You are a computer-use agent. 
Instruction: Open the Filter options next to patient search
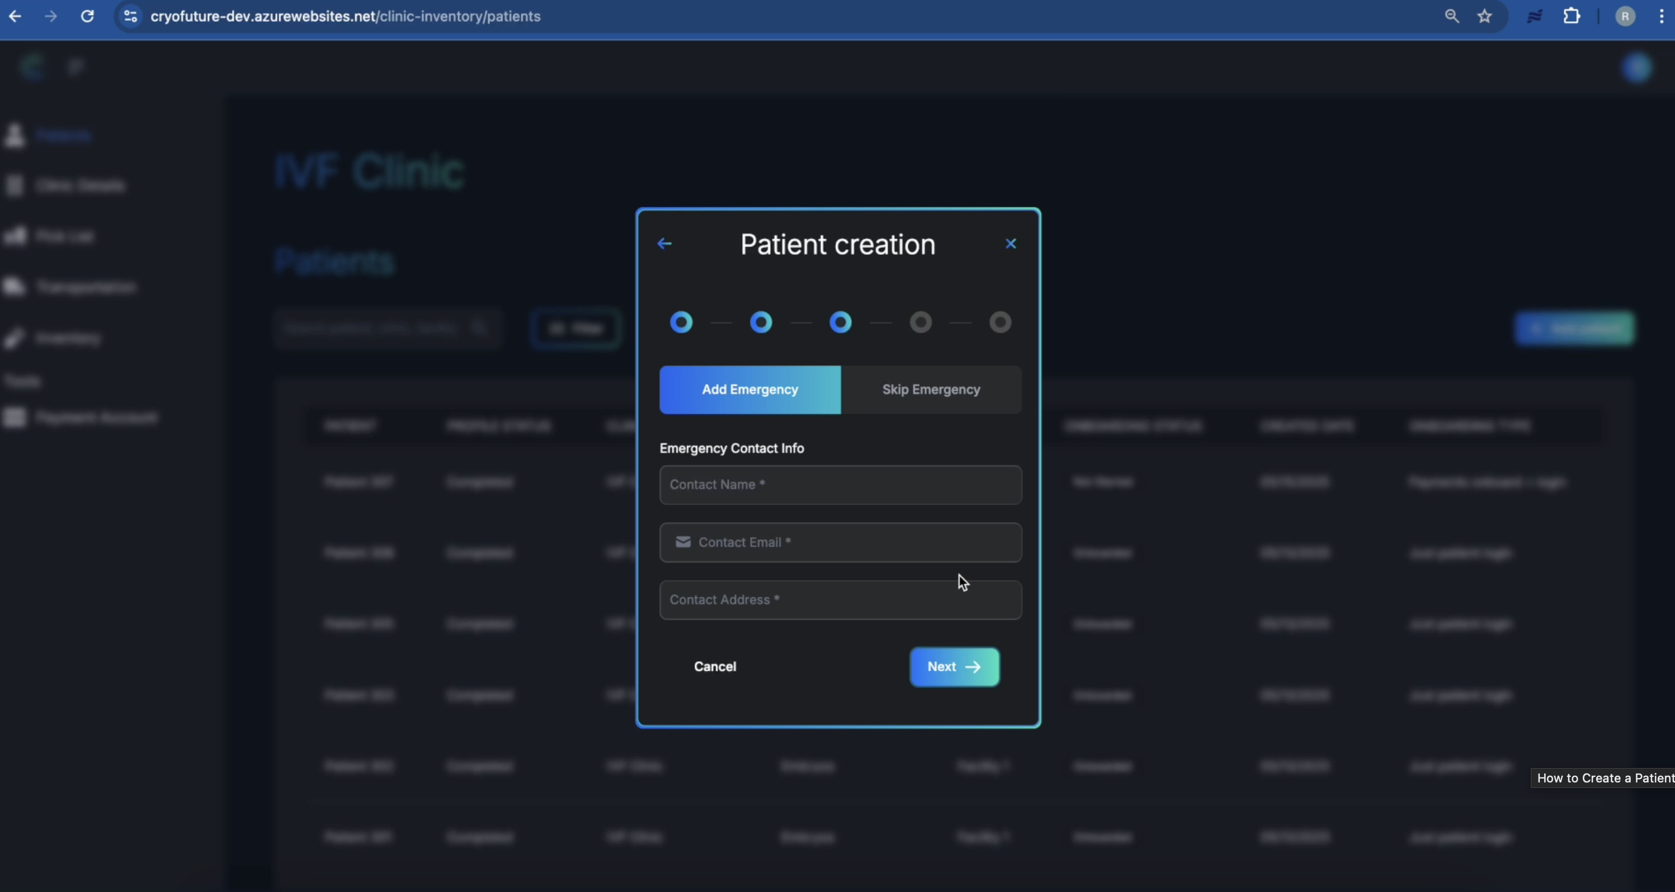(575, 328)
